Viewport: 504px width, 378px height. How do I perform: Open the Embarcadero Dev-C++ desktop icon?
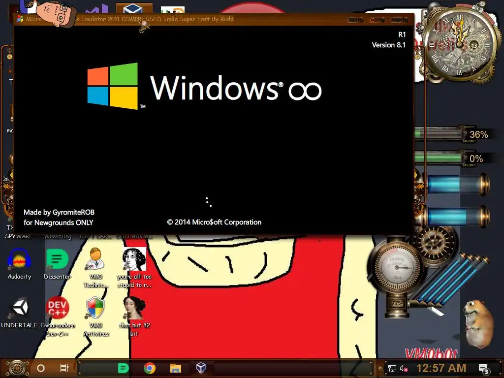click(57, 316)
